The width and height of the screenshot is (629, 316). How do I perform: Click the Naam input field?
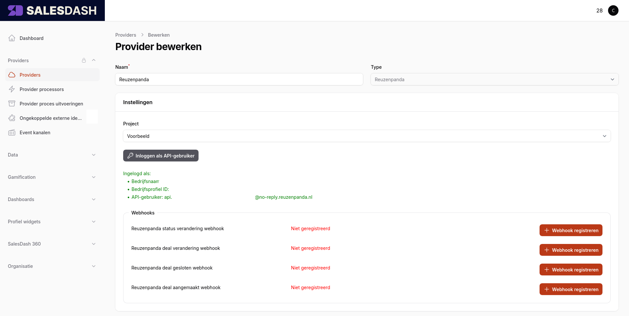239,79
